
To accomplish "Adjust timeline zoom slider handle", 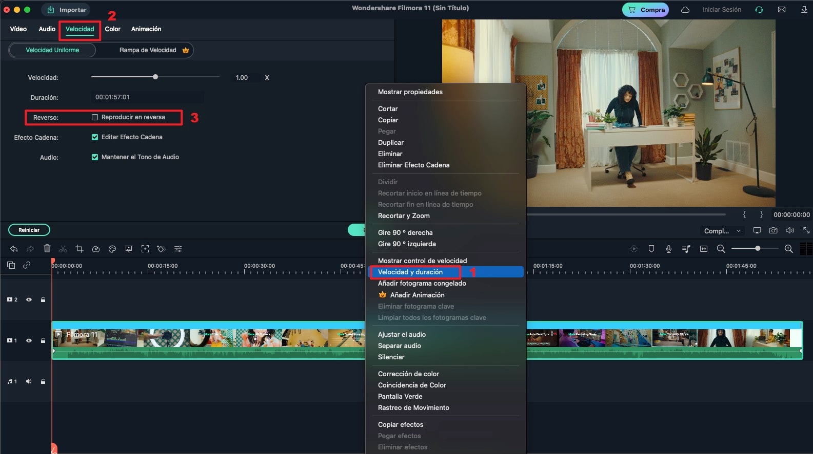I will (758, 248).
